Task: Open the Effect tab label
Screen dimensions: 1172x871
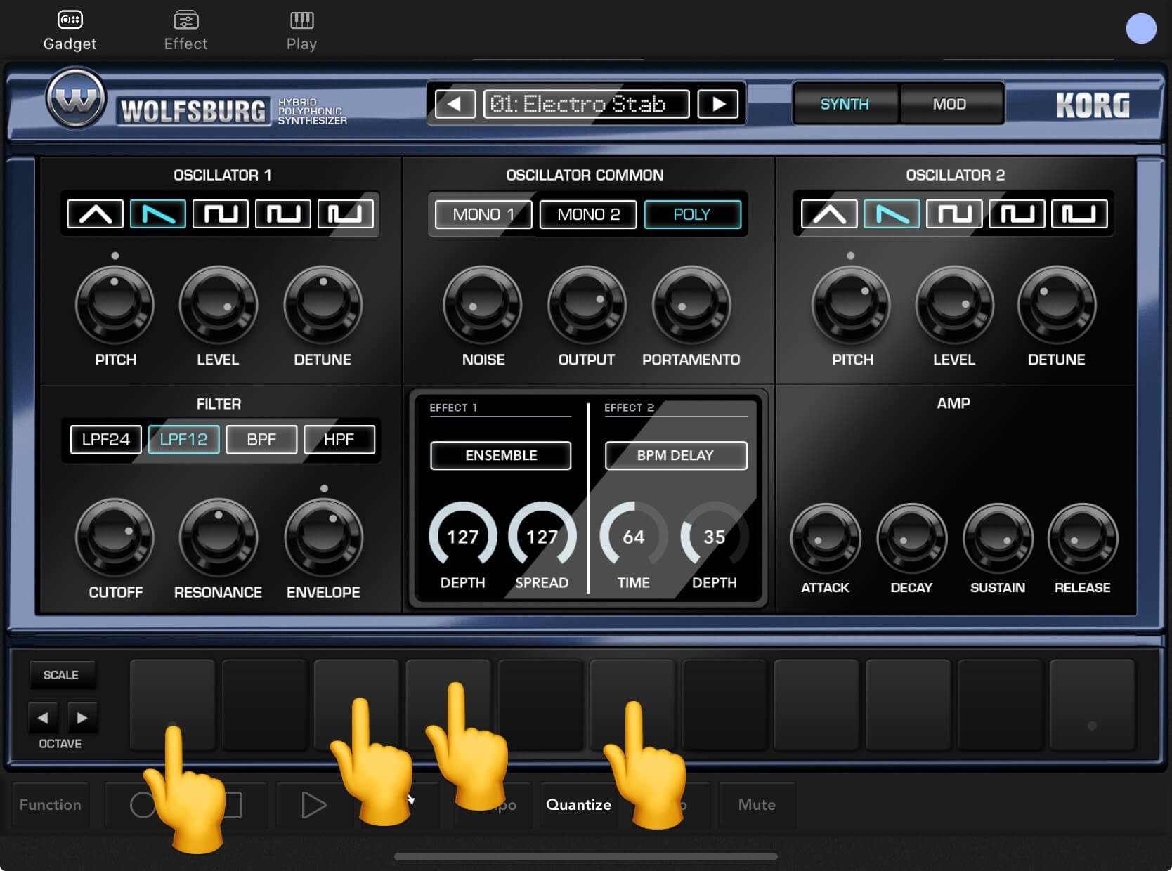Action: [185, 44]
